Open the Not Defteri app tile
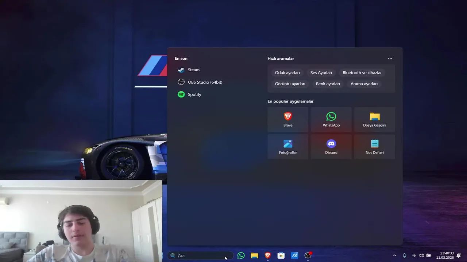Image resolution: width=467 pixels, height=262 pixels. click(x=374, y=147)
